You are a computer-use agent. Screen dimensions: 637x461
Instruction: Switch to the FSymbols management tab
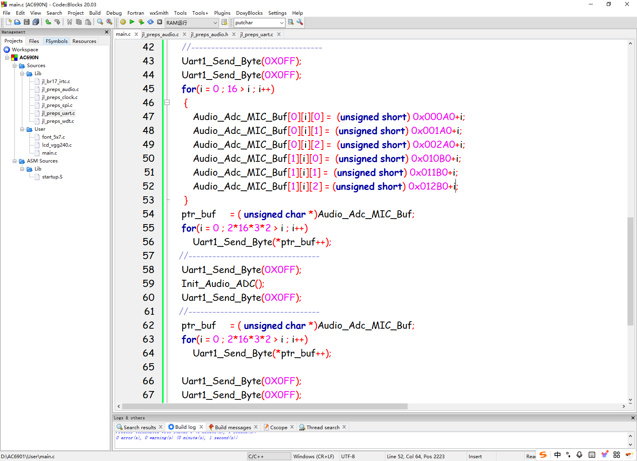(57, 41)
